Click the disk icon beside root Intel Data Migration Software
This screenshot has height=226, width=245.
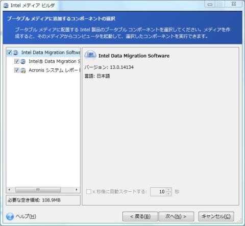click(x=15, y=53)
